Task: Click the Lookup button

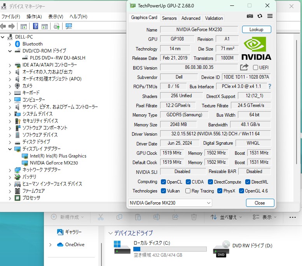Action: pyautogui.click(x=257, y=30)
